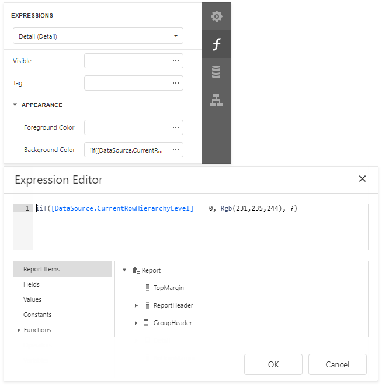Select the Functions category label
This screenshot has width=382, height=386.
(37, 330)
